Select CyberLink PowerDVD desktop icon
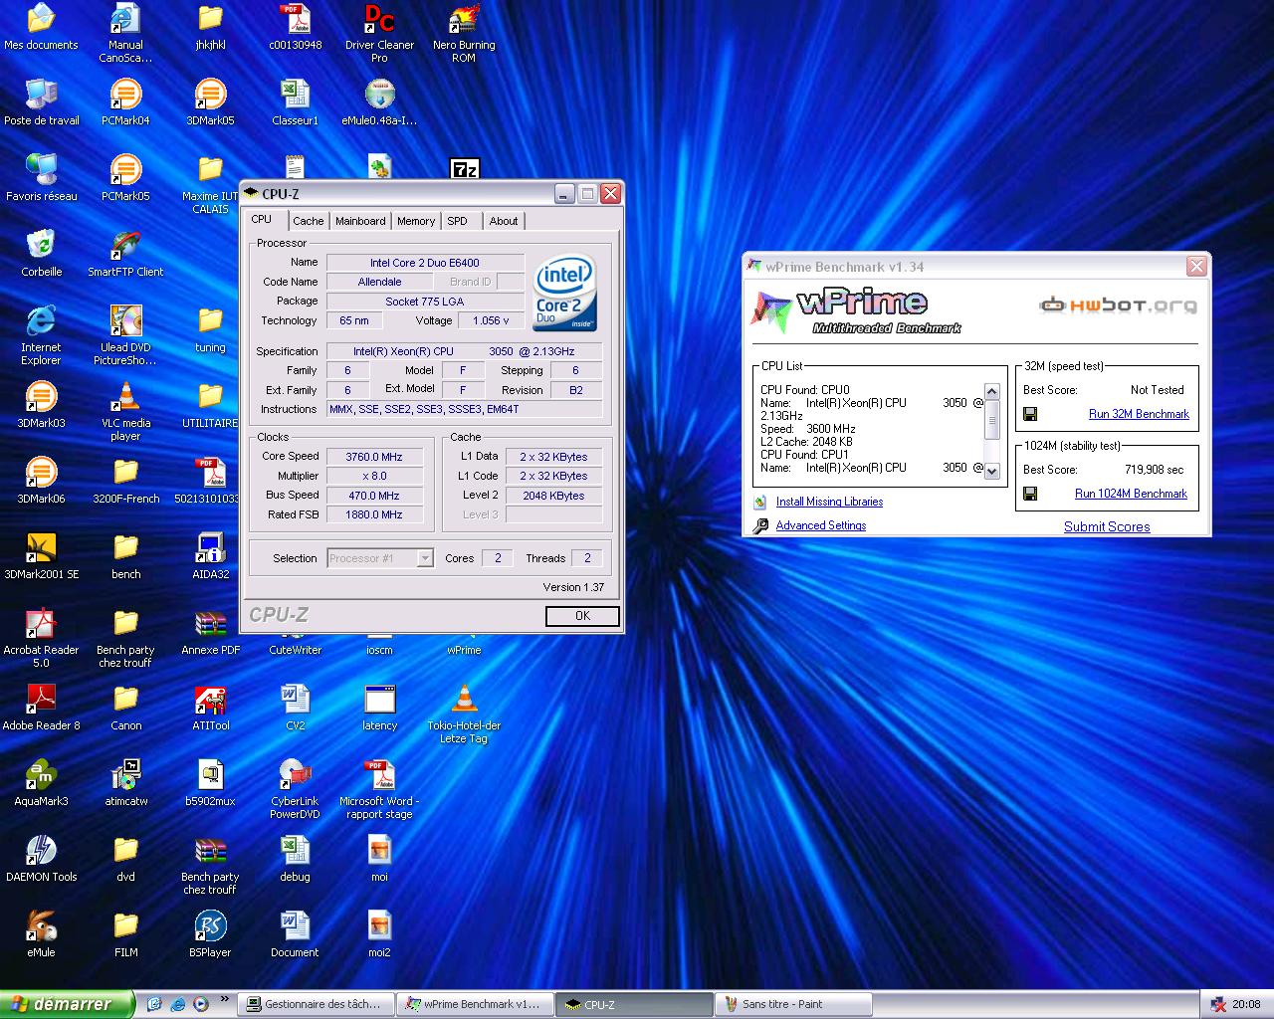This screenshot has width=1274, height=1019. point(295,789)
